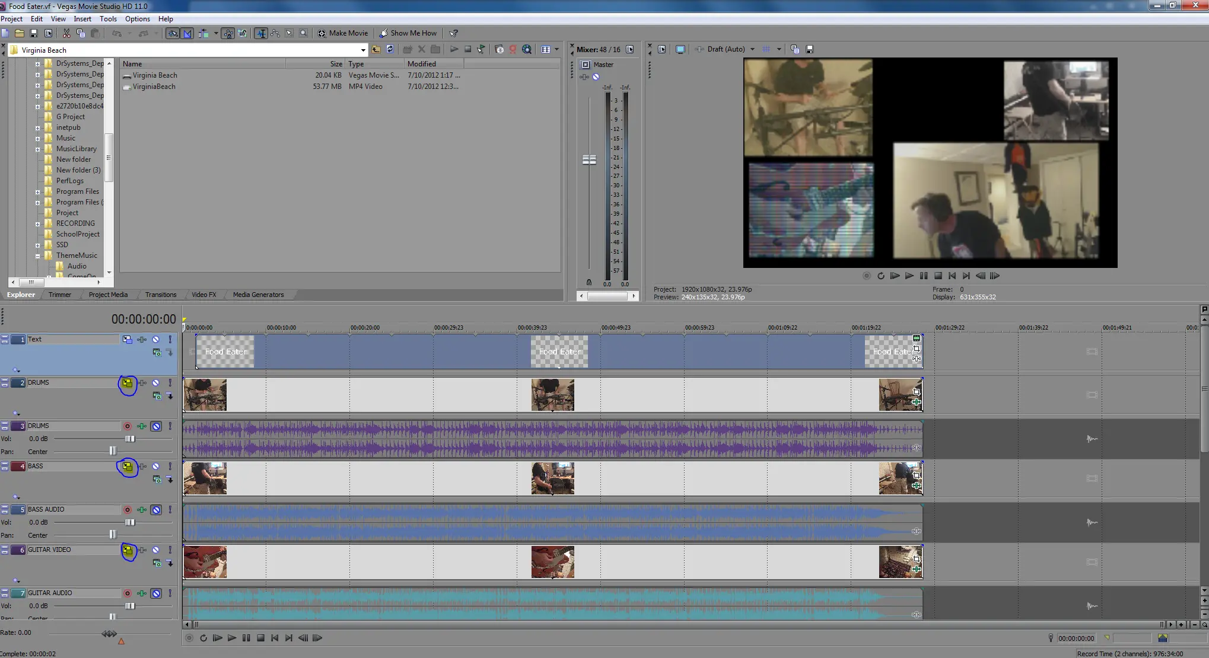Undo the last action

(117, 33)
